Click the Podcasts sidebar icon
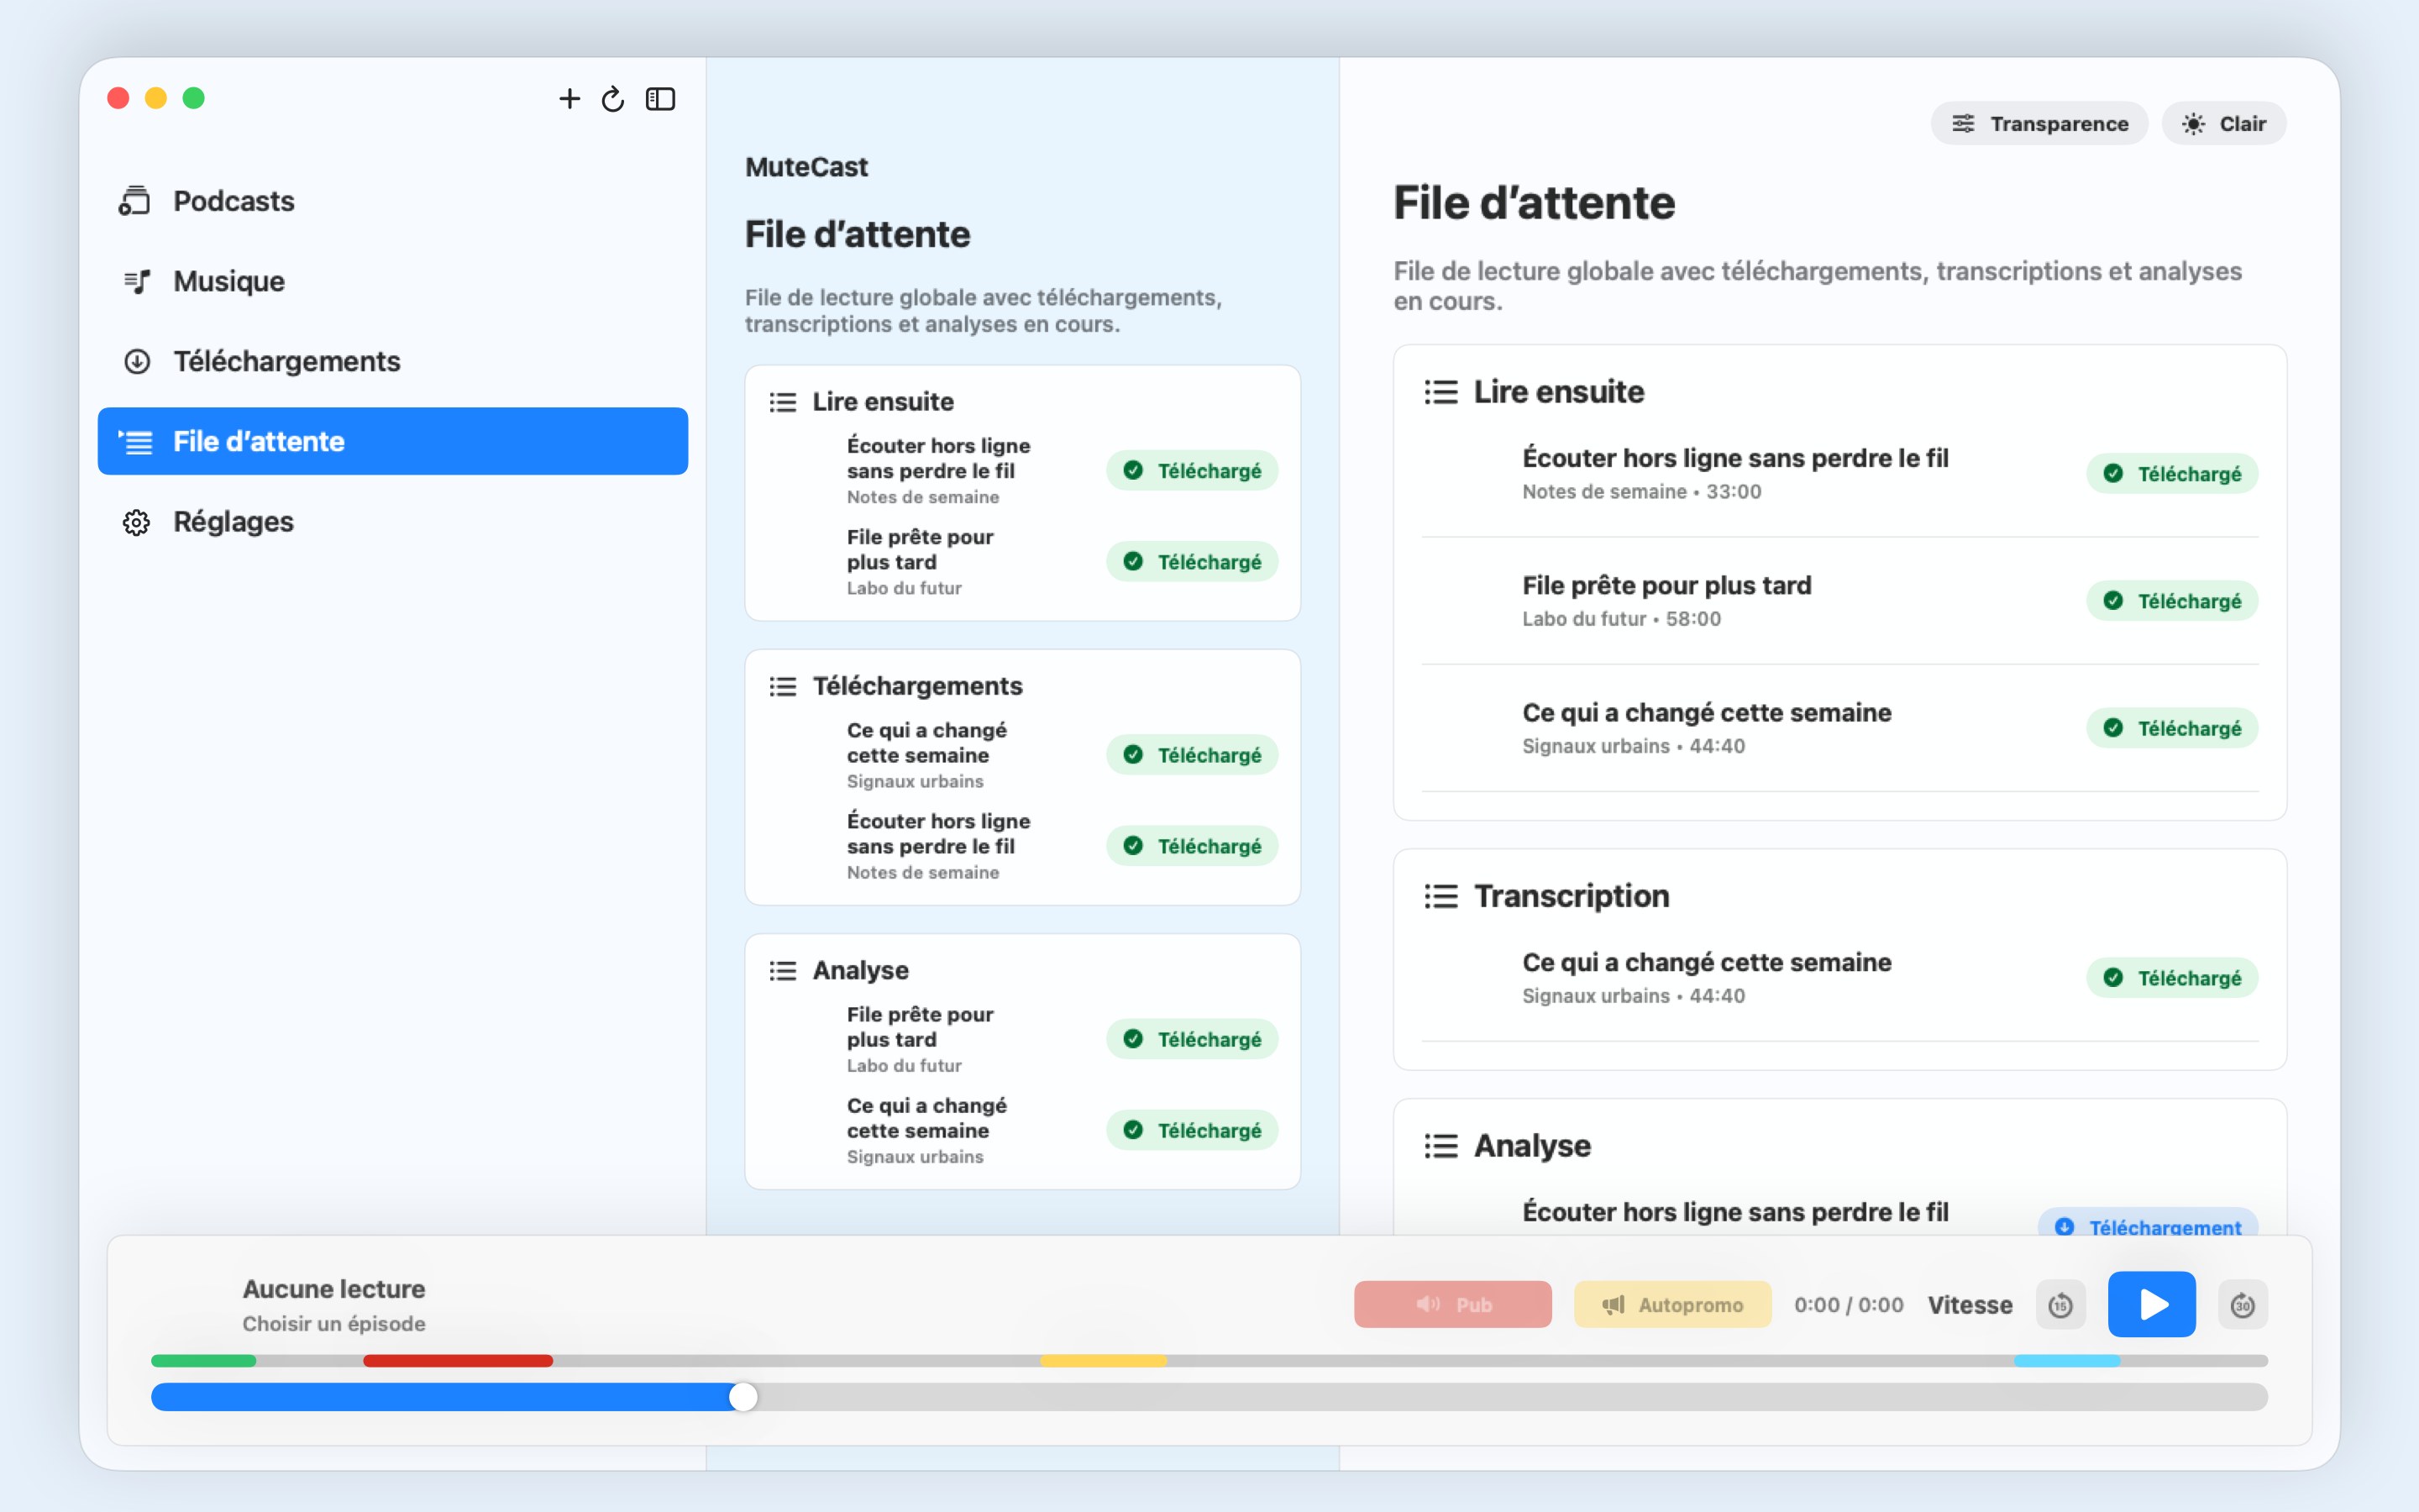2419x1512 pixels. click(x=135, y=201)
